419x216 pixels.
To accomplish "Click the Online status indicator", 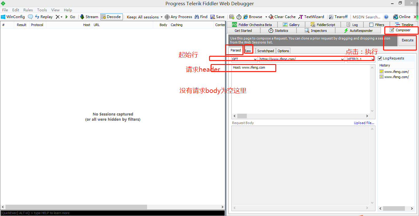I will click(x=402, y=17).
